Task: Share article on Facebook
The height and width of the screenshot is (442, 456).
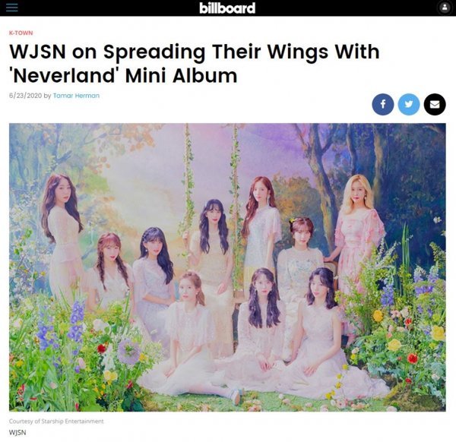Action: point(383,104)
